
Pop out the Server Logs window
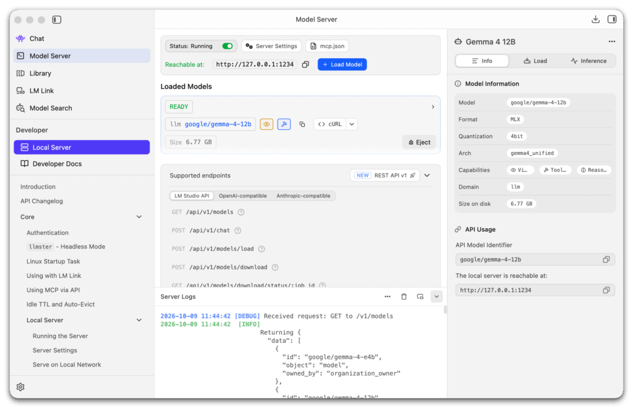click(420, 297)
